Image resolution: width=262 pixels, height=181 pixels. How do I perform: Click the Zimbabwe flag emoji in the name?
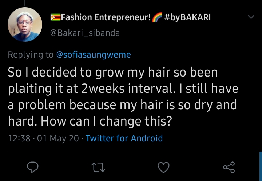pyautogui.click(x=55, y=17)
